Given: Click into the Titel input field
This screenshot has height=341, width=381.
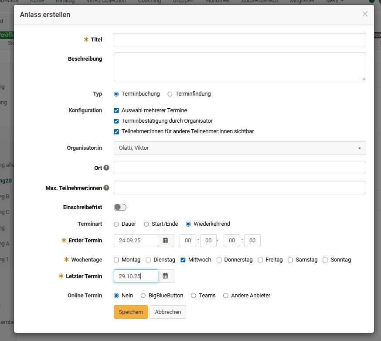Looking at the screenshot, I should pos(240,40).
